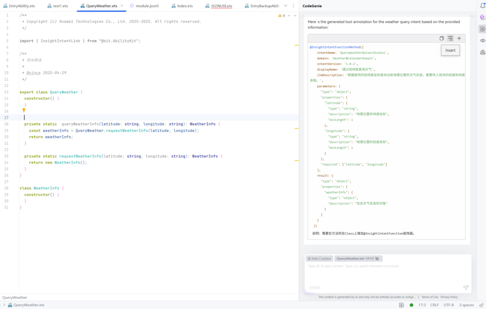Click the Add Context button
This screenshot has height=309, width=486.
tap(319, 258)
